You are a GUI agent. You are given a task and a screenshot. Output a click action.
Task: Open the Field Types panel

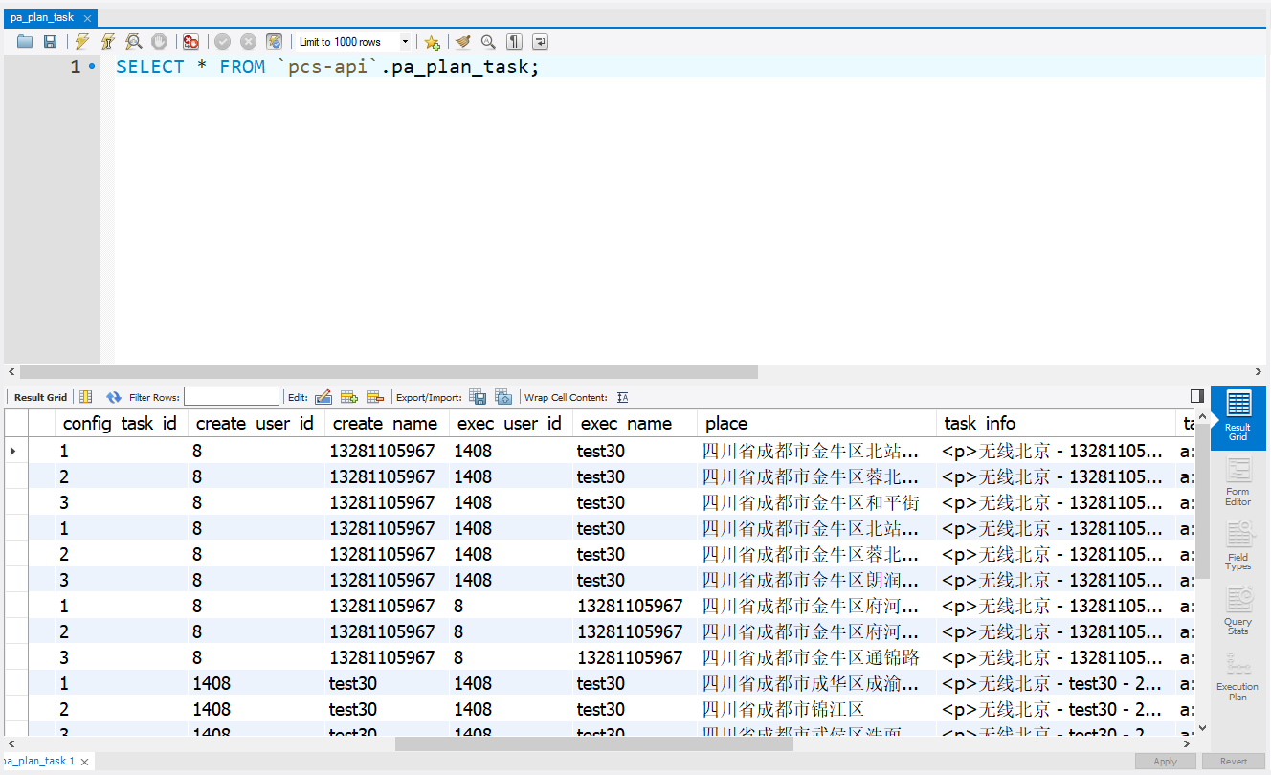pos(1238,545)
